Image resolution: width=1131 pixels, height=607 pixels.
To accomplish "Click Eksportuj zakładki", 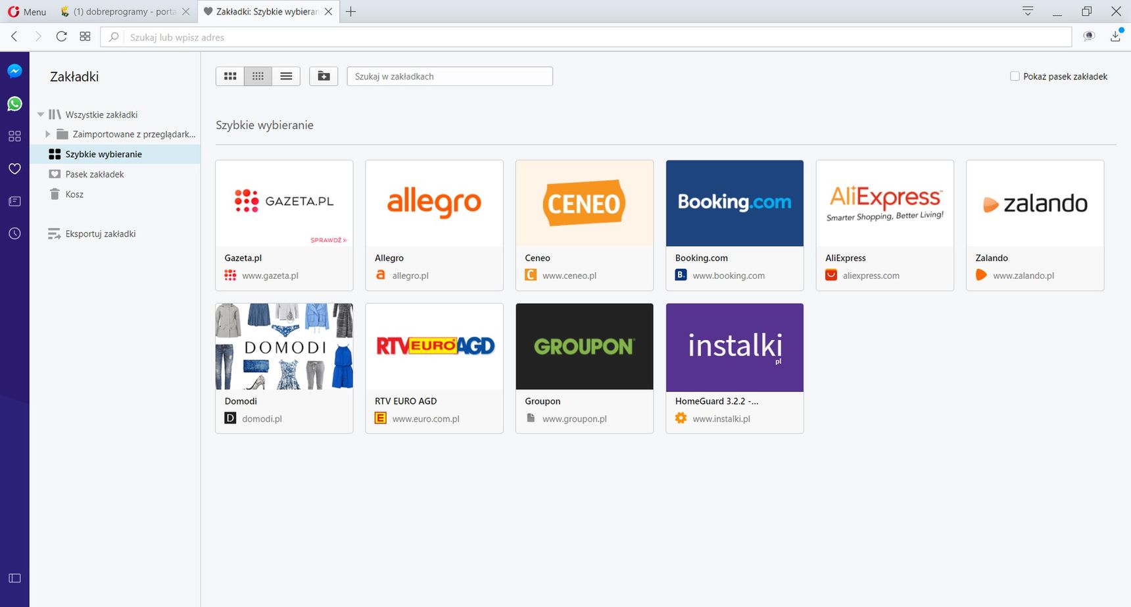I will coord(100,233).
